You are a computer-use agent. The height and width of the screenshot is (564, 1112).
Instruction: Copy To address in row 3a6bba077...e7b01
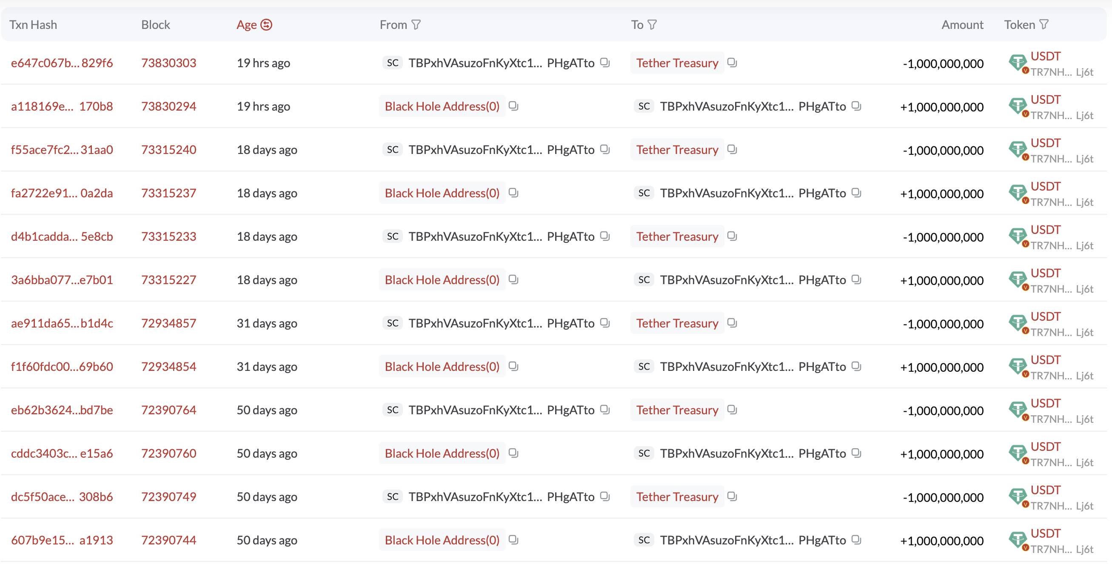tap(856, 279)
